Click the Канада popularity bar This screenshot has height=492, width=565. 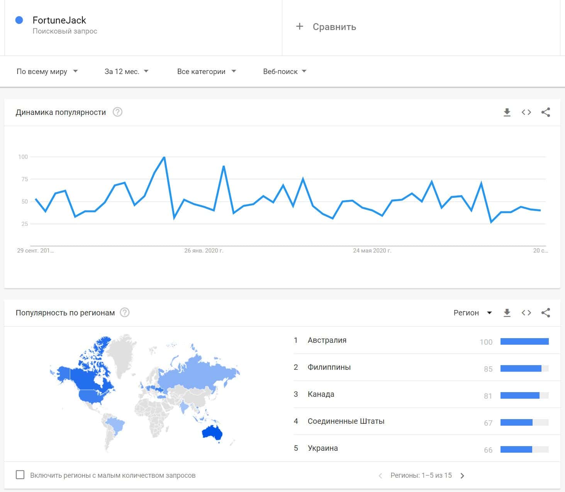(524, 395)
